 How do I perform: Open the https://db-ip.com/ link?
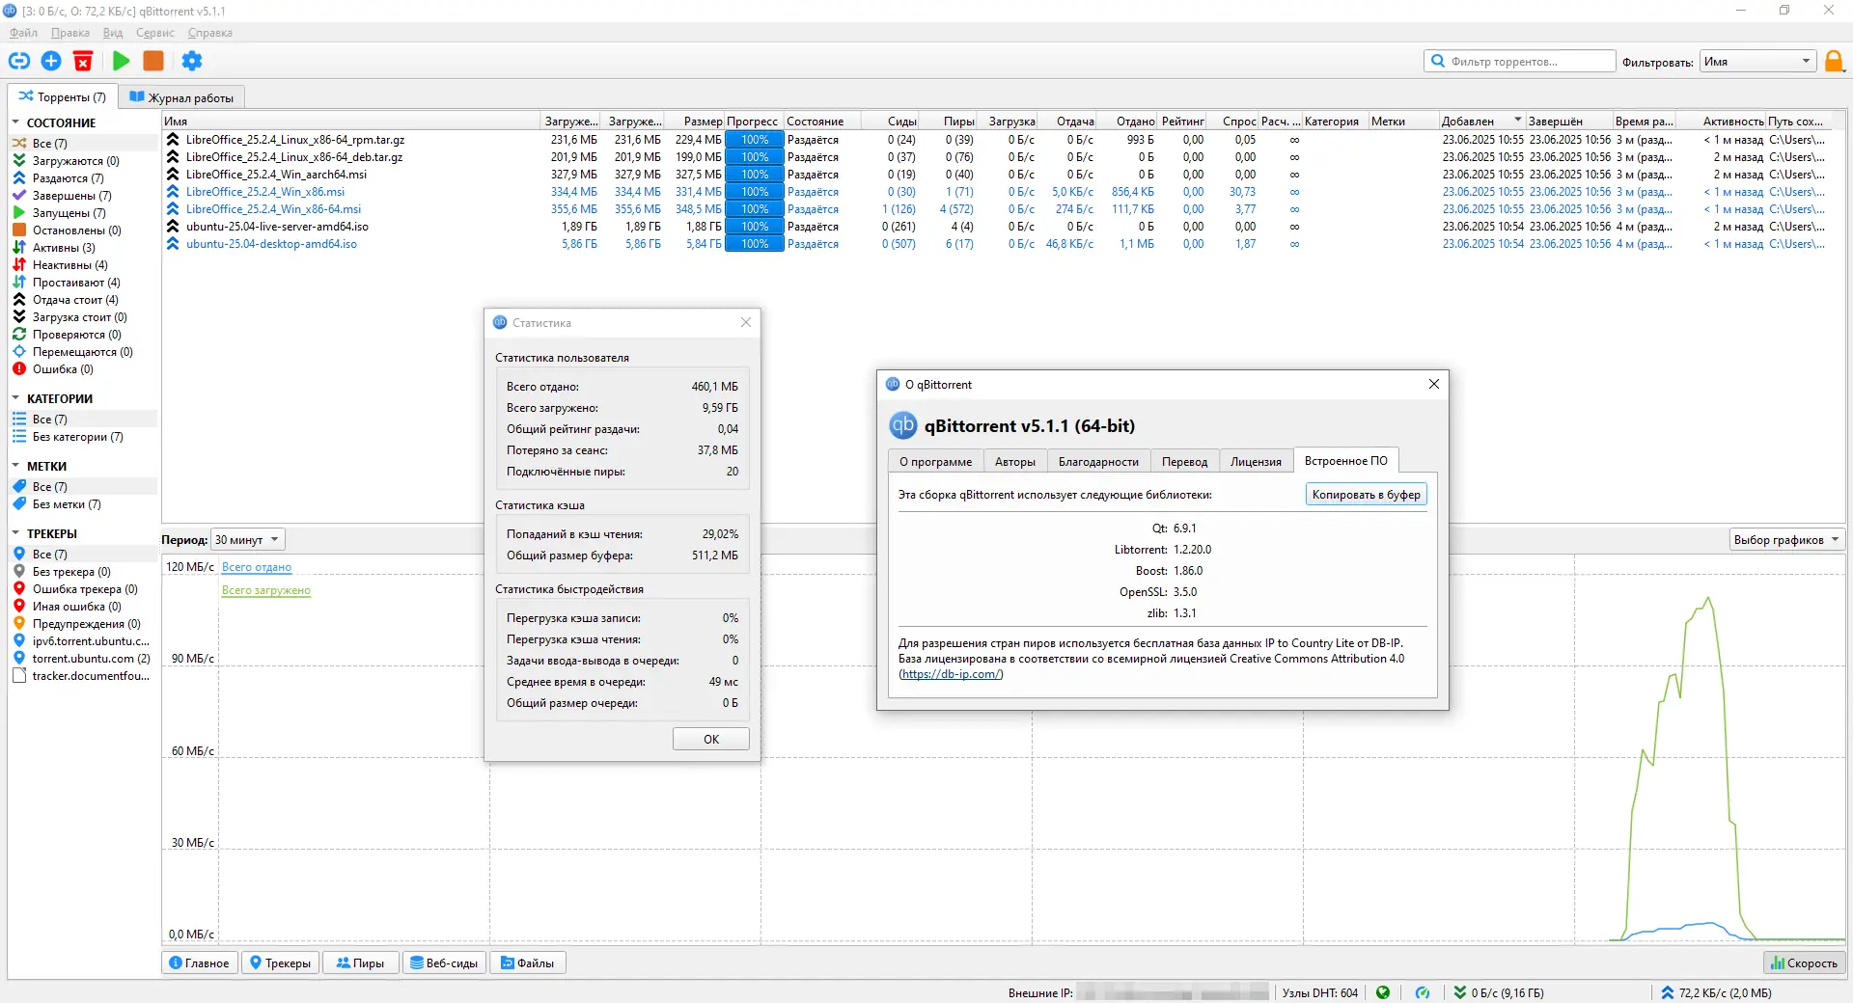[x=951, y=674]
